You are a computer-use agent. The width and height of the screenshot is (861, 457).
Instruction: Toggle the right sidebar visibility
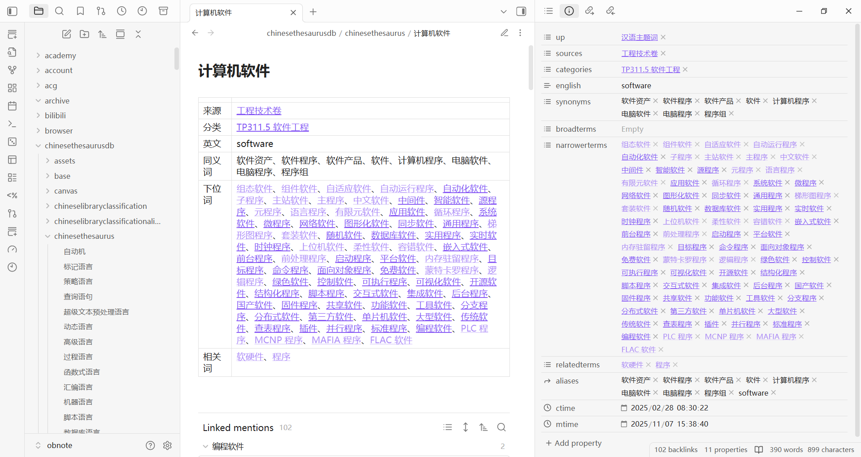(x=521, y=11)
